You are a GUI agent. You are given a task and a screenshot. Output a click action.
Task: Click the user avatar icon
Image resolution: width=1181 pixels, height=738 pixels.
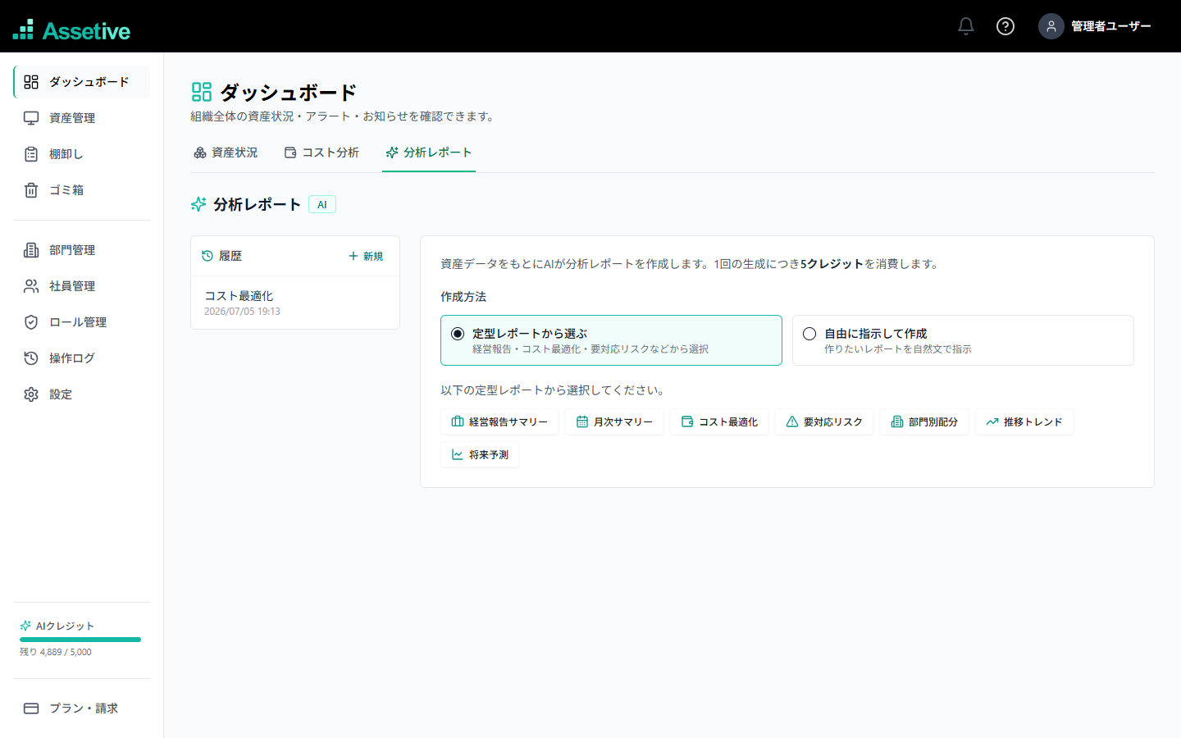tap(1051, 26)
